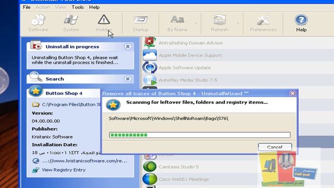This screenshot has width=334, height=188.
Task: Click the Anti-phishing Domain Advisor shield icon
Action: 150,42
